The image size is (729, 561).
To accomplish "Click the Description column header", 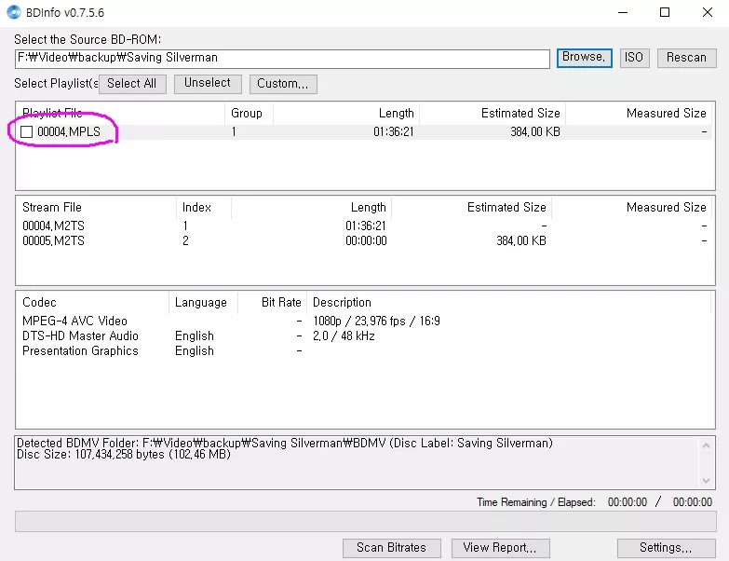I will (x=508, y=303).
